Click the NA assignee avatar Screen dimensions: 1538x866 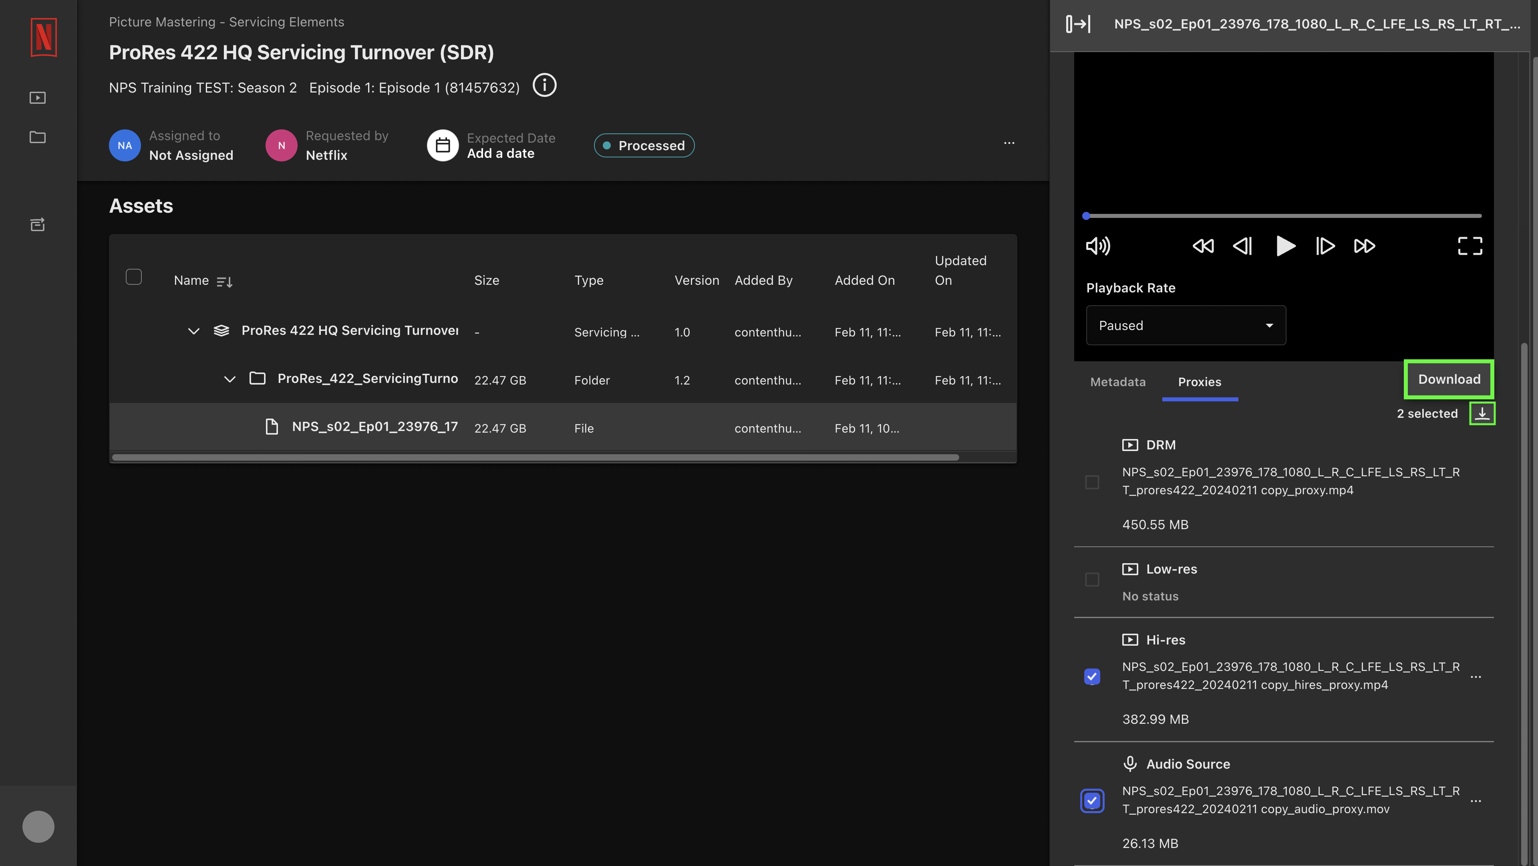(125, 145)
